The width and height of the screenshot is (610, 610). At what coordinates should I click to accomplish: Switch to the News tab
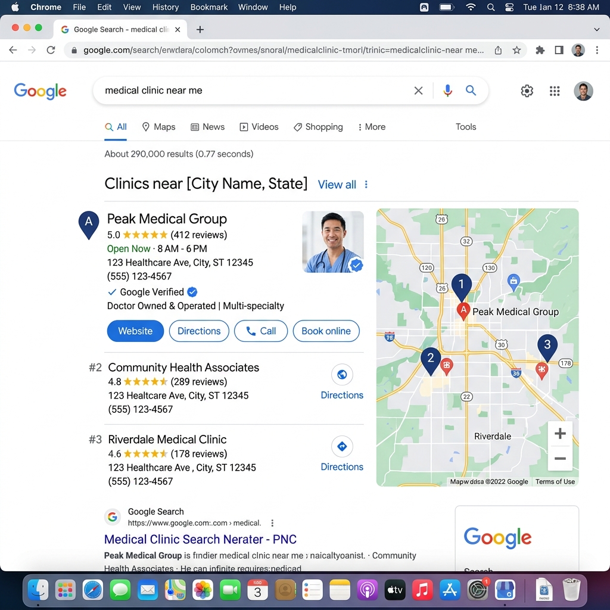coord(207,127)
